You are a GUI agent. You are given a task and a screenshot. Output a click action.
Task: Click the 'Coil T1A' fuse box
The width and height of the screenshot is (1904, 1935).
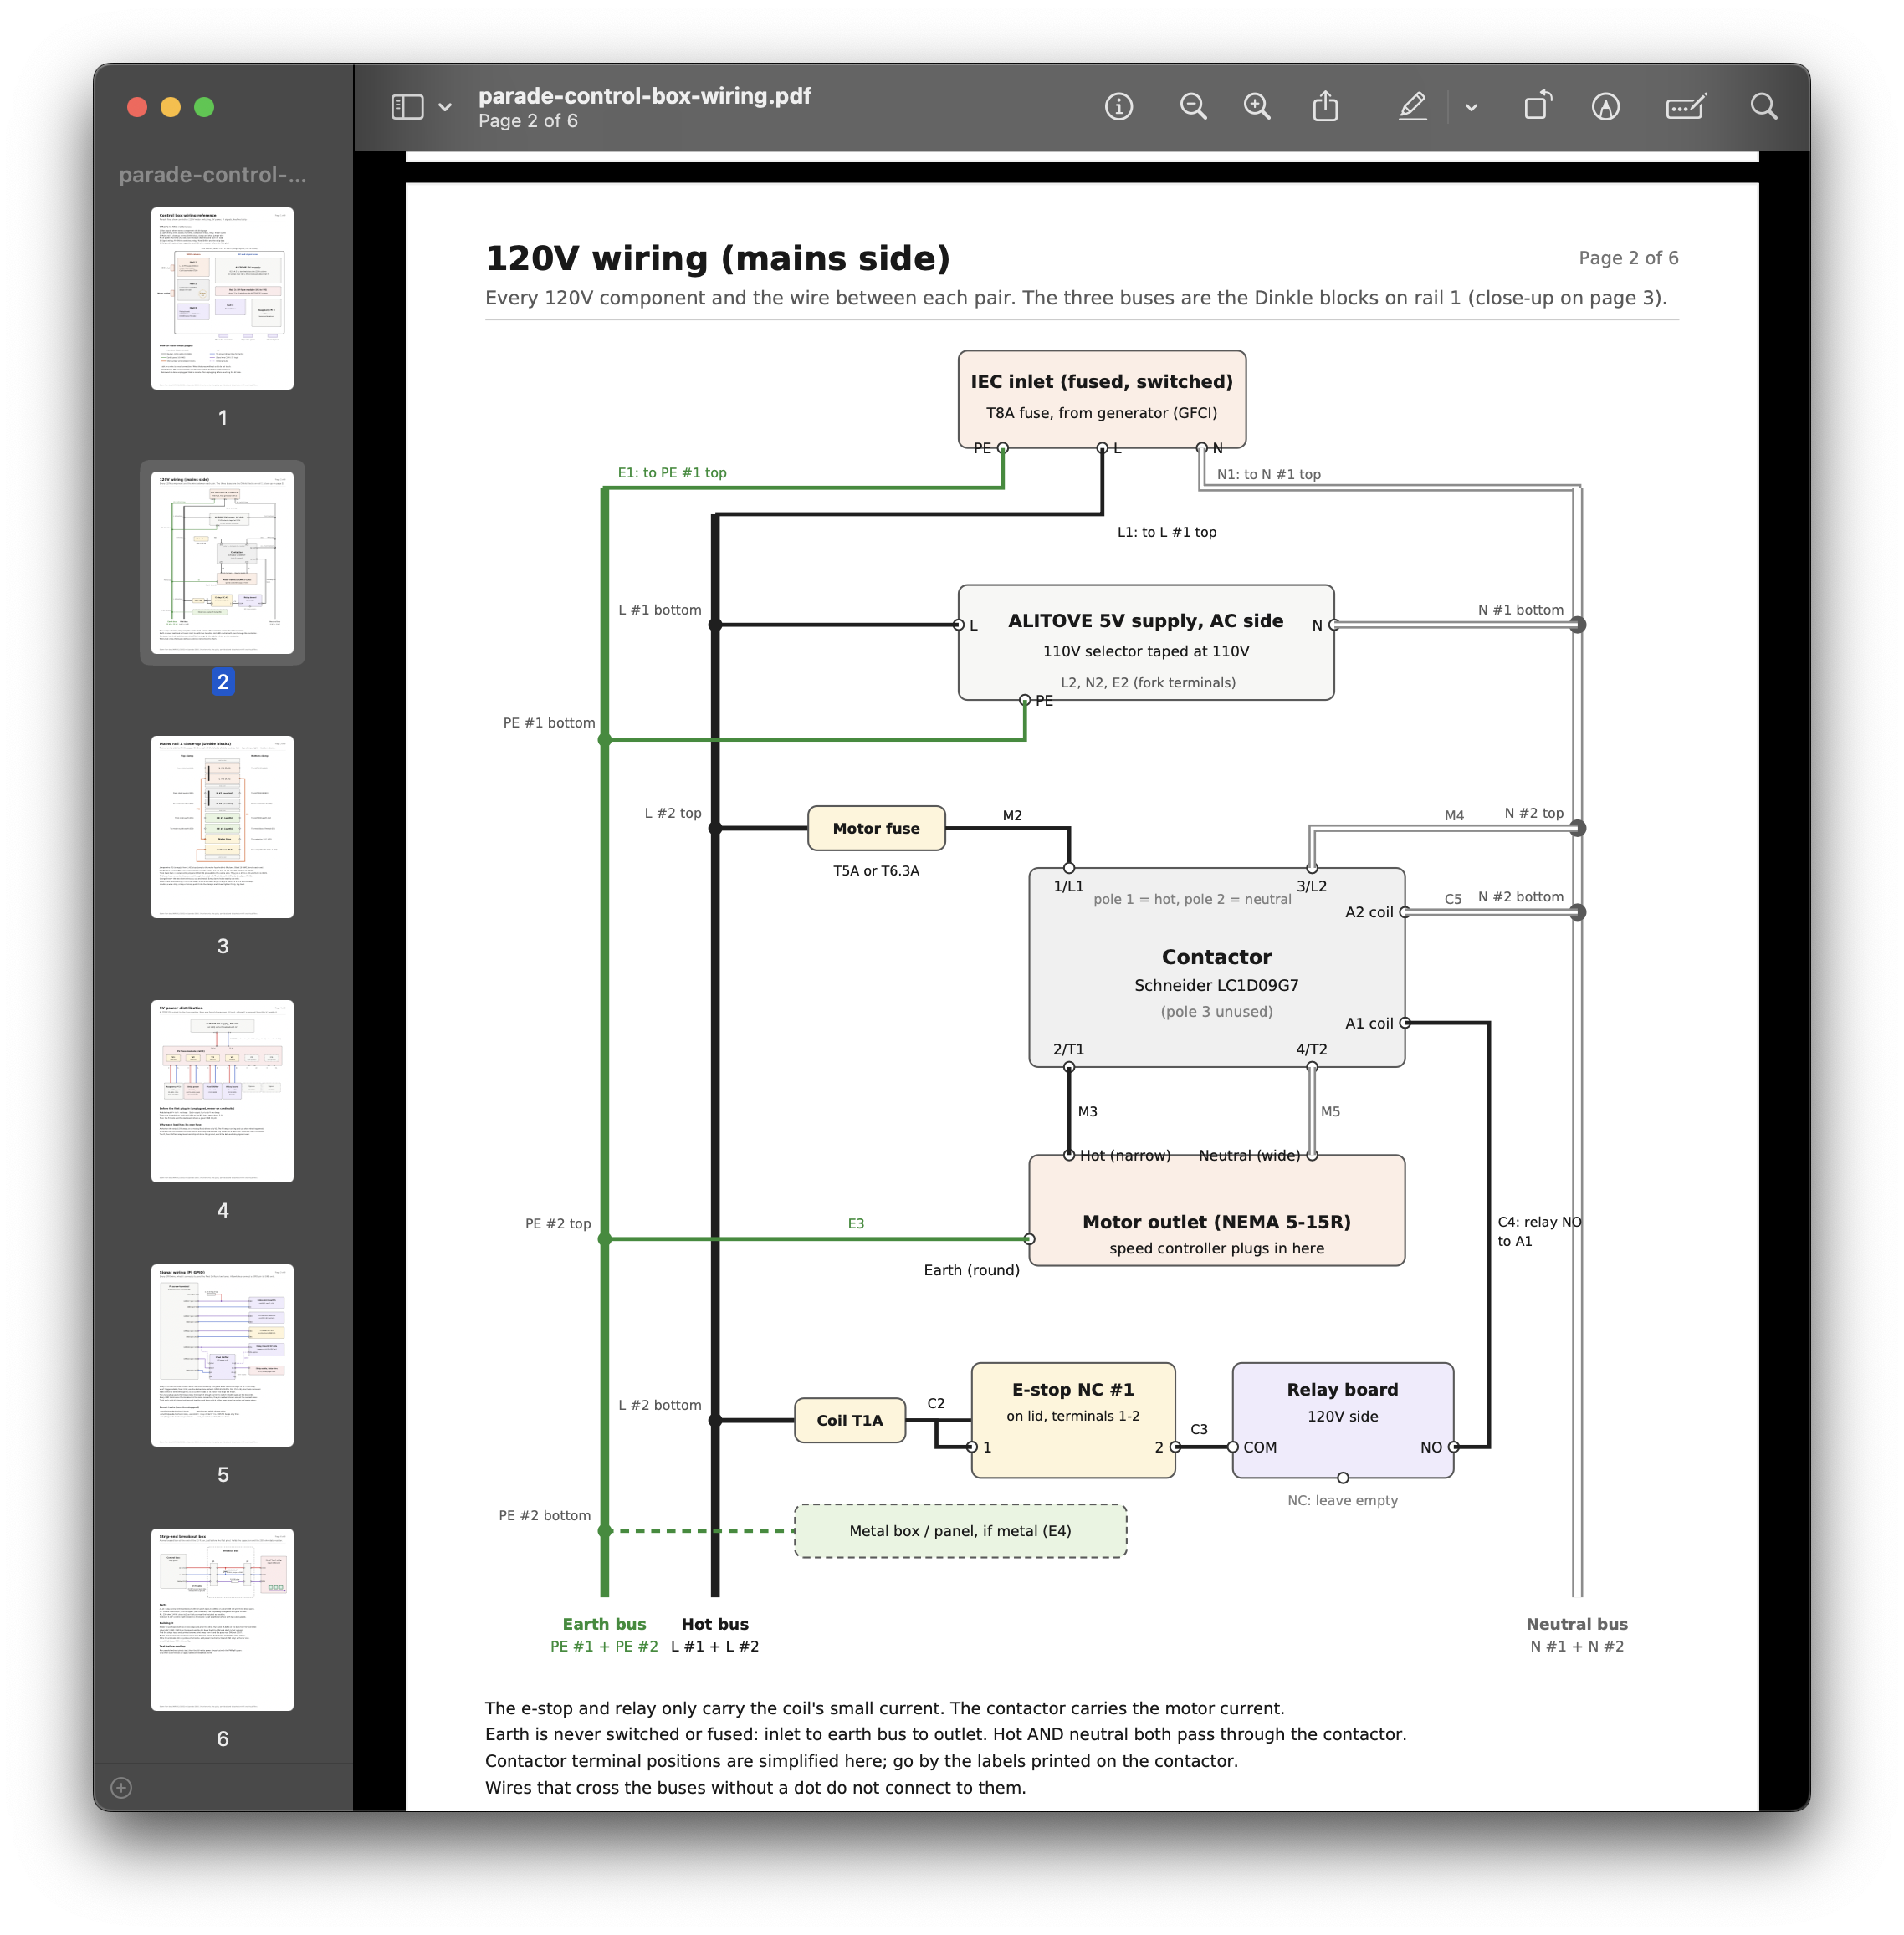coord(849,1420)
